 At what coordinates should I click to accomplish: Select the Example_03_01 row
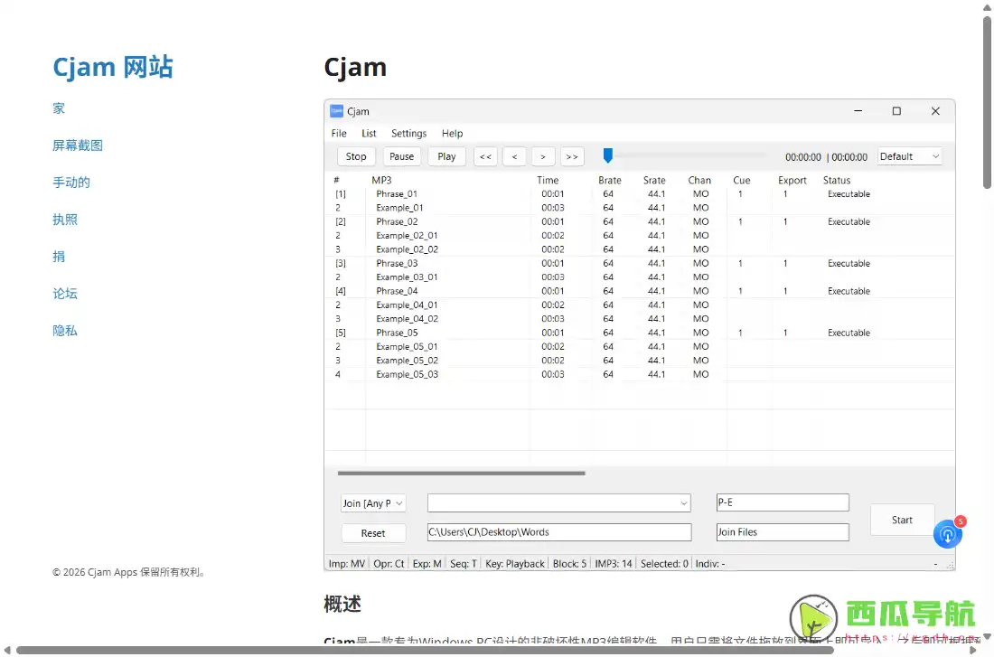tap(639, 277)
